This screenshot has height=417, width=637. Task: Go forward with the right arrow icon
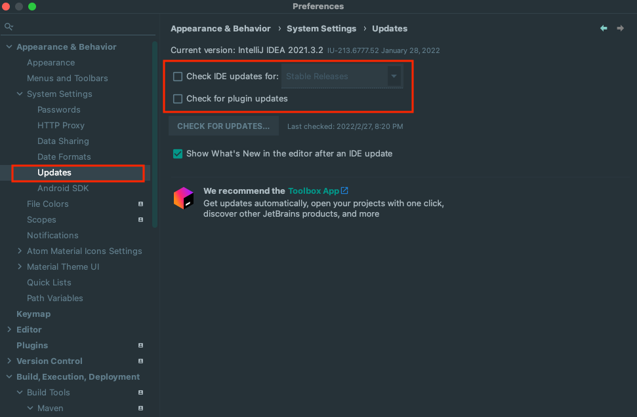pos(621,28)
